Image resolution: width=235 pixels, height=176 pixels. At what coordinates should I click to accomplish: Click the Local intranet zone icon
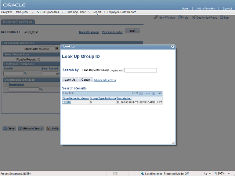tap(142, 173)
